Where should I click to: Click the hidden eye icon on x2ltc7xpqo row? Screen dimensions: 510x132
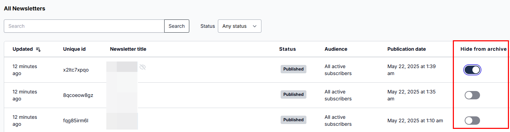143,67
